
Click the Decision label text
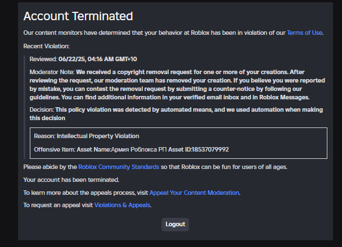click(x=42, y=109)
